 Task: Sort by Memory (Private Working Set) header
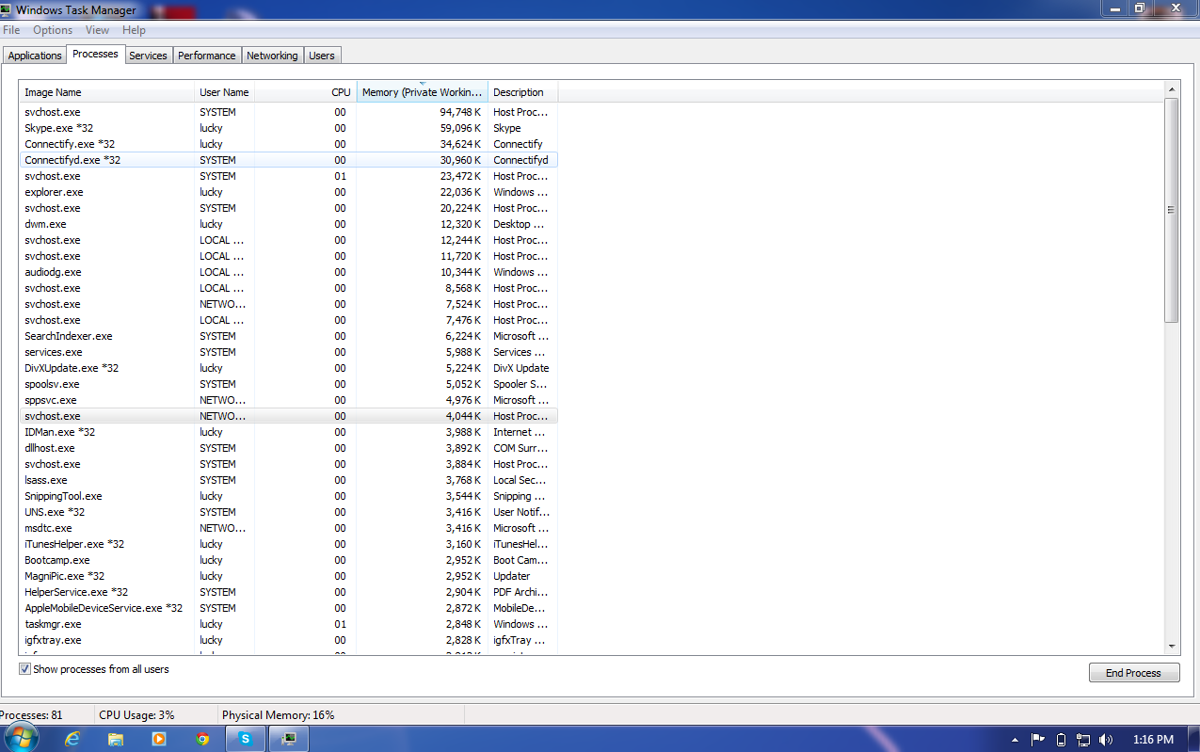coord(423,92)
